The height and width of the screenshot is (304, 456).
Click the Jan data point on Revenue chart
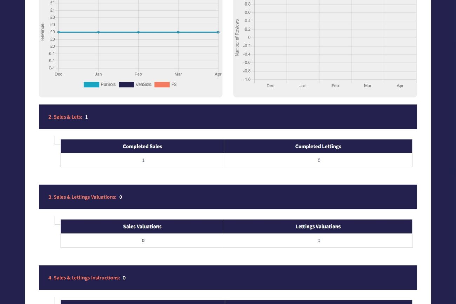98,32
